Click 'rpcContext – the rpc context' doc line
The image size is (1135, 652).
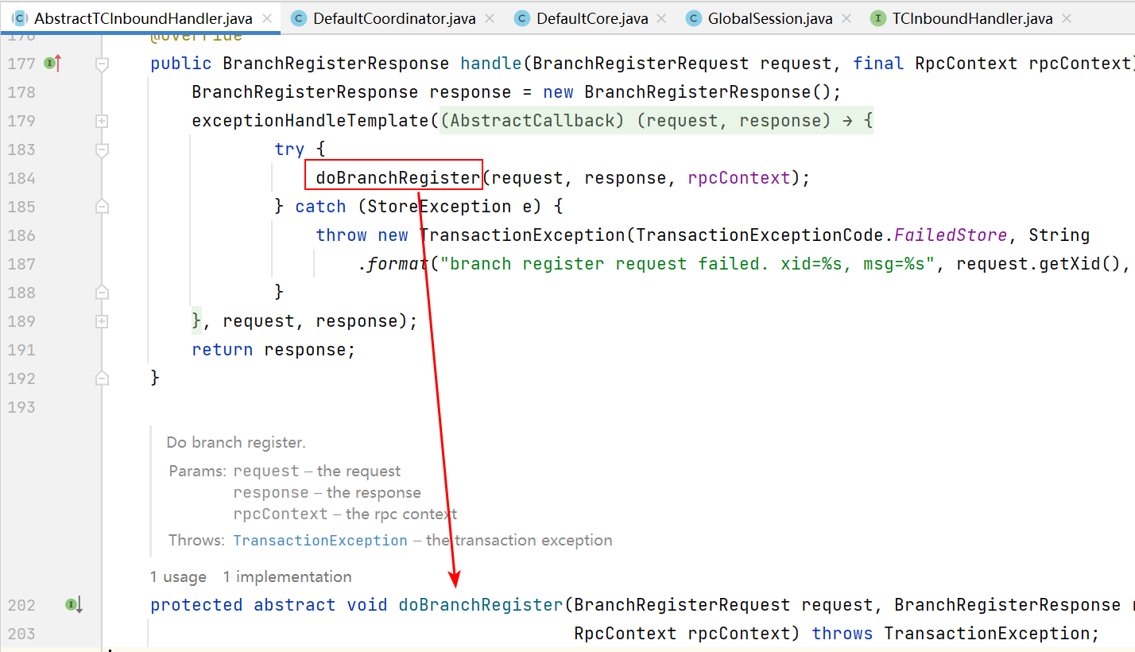[345, 514]
